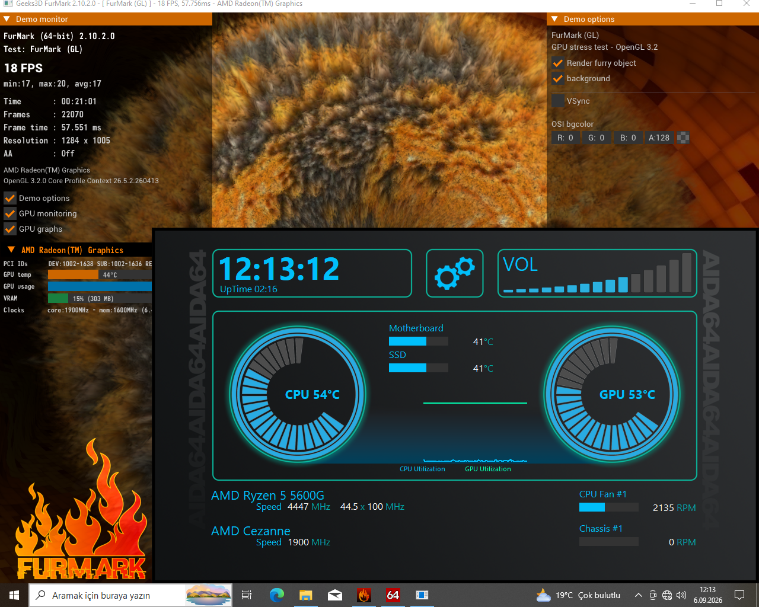Screen dimensions: 759x607
Task: Toggle the background checkbox
Action: [557, 78]
